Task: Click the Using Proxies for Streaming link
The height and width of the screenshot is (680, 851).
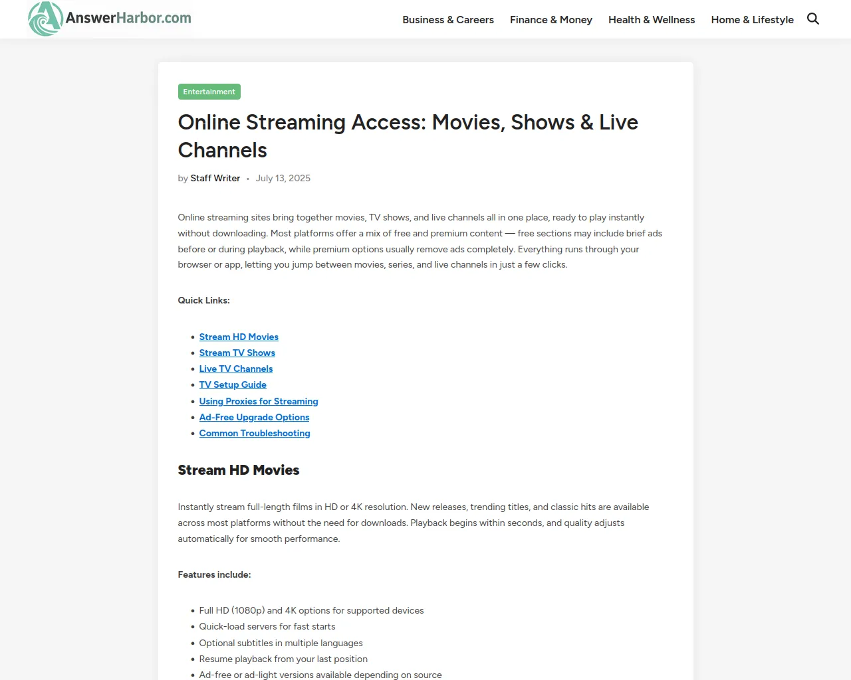Action: (x=259, y=401)
